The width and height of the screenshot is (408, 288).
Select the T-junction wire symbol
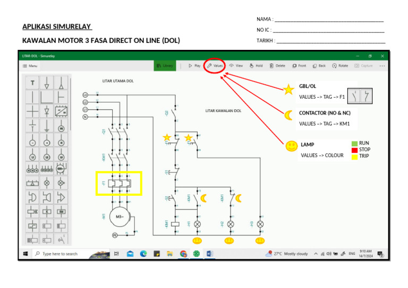[x=61, y=97]
